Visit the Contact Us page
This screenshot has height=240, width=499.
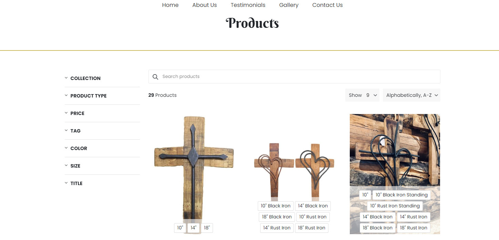click(x=327, y=5)
